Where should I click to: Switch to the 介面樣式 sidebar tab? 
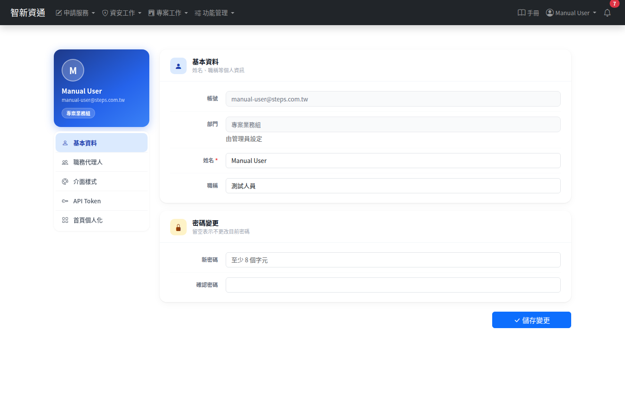point(102,182)
